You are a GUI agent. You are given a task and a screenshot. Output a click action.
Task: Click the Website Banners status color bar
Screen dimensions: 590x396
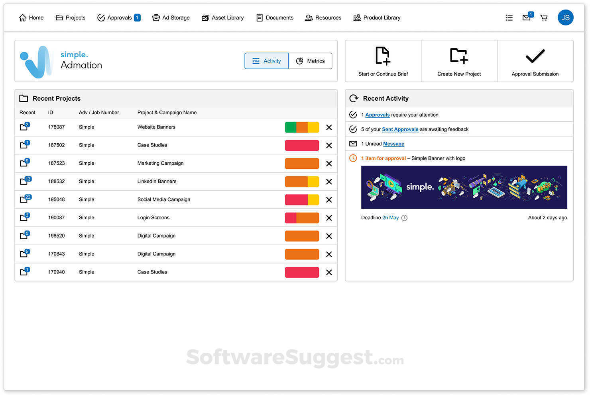(x=302, y=127)
